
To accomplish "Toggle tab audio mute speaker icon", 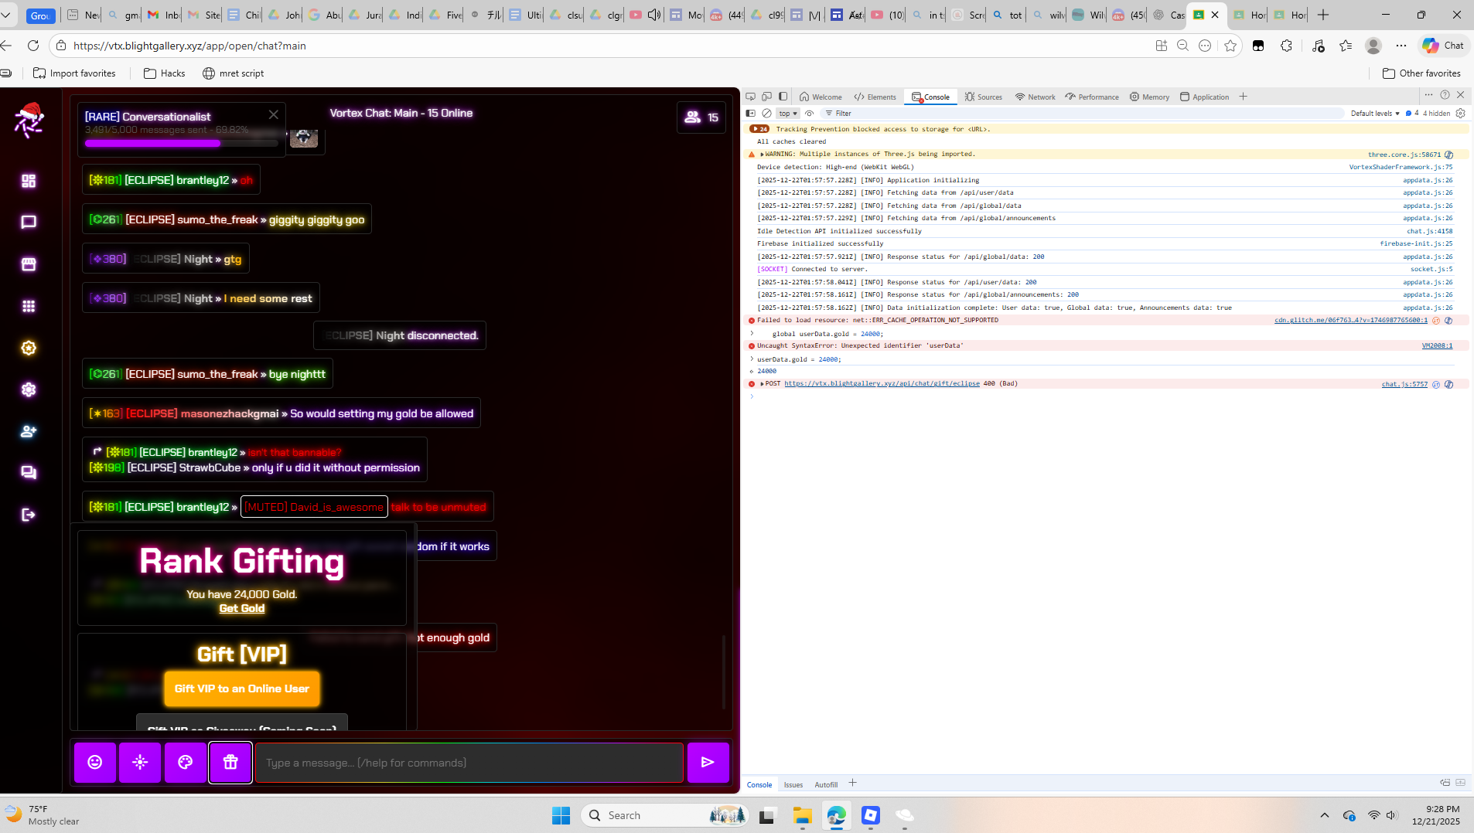I will tap(653, 15).
